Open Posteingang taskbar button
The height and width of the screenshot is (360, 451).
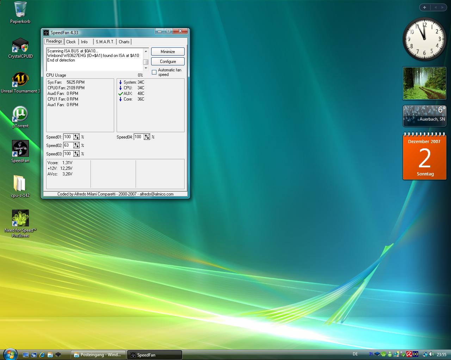pos(98,355)
